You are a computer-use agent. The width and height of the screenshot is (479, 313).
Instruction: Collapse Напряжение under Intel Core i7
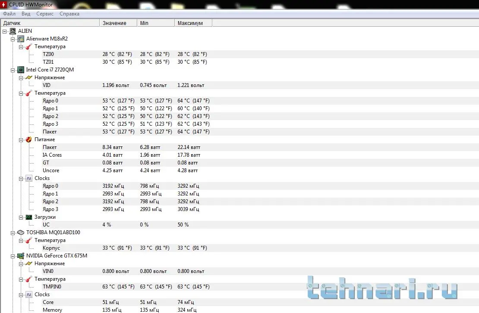(x=21, y=78)
